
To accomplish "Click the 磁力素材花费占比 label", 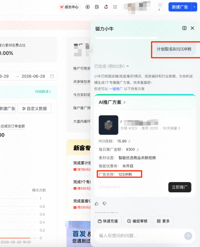I will coord(13,45).
